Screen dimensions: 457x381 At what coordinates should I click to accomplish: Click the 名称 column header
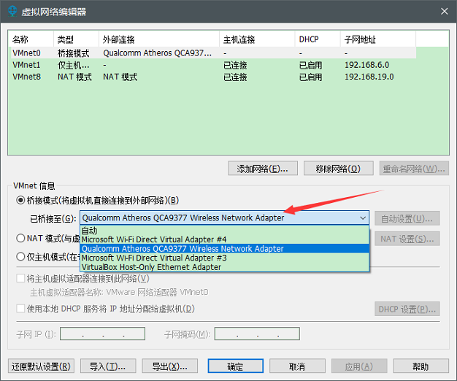[x=31, y=39]
